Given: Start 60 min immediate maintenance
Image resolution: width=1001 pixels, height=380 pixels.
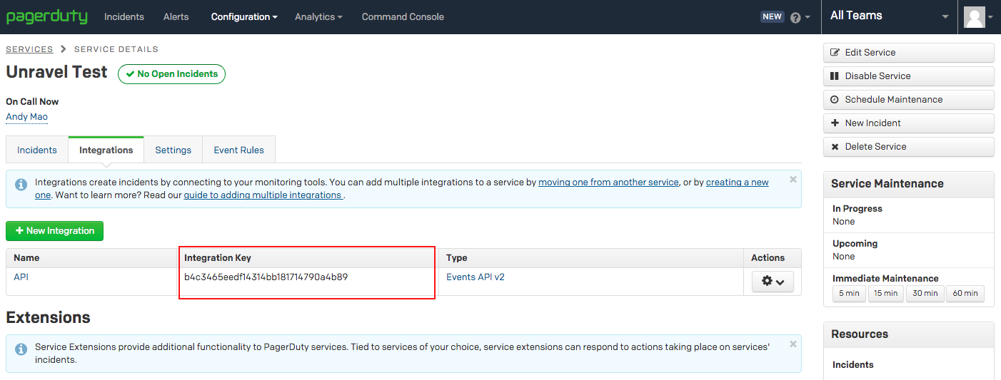Looking at the screenshot, I should pos(965,293).
